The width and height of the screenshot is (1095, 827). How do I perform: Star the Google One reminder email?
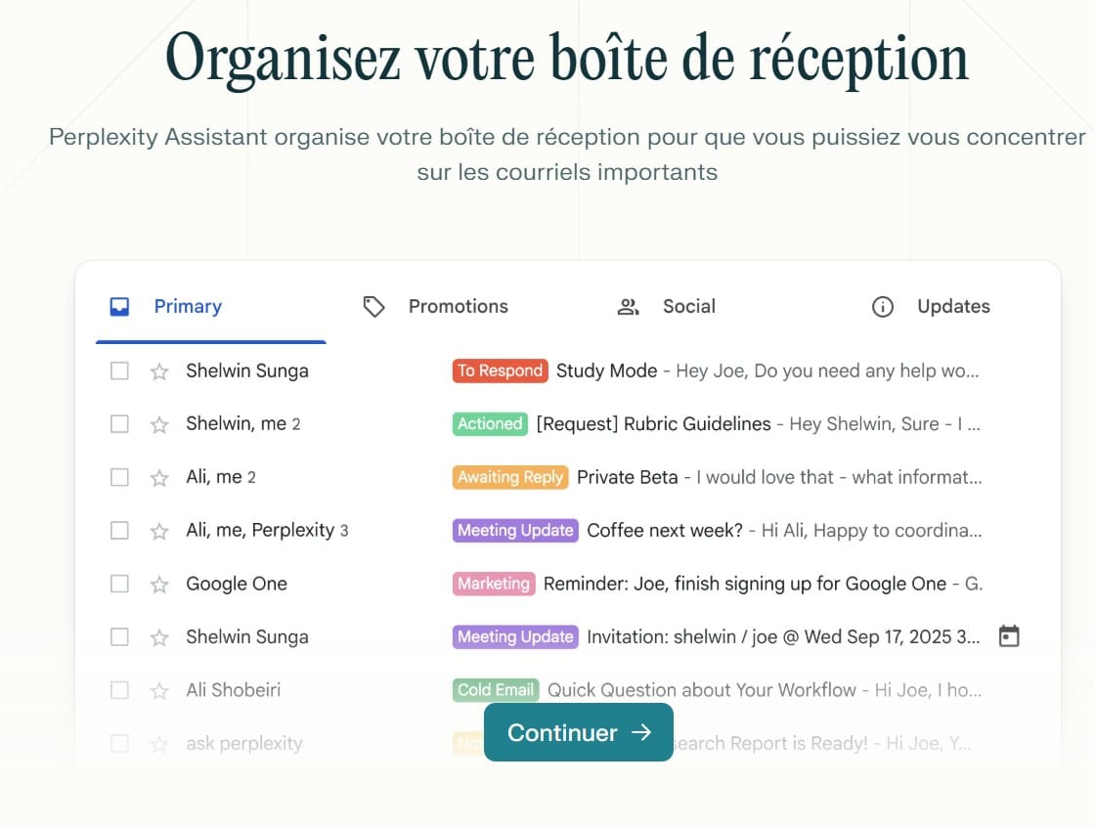[x=159, y=585]
